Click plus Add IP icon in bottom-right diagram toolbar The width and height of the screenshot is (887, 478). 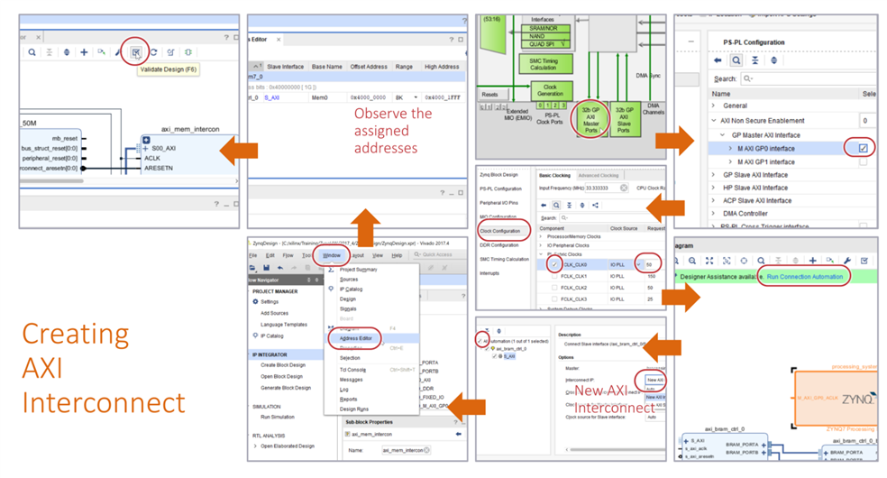click(812, 261)
